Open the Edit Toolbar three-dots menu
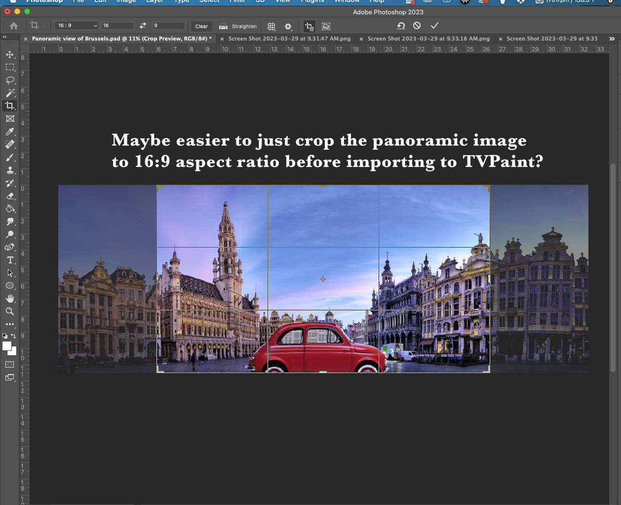Viewport: 621px width, 505px height. click(10, 324)
